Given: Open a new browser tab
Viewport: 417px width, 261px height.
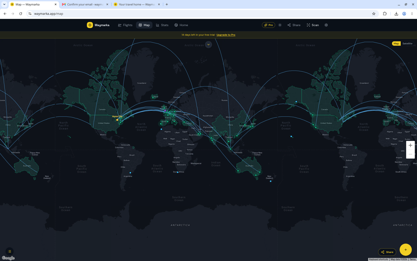Looking at the screenshot, I should pyautogui.click(x=167, y=5).
